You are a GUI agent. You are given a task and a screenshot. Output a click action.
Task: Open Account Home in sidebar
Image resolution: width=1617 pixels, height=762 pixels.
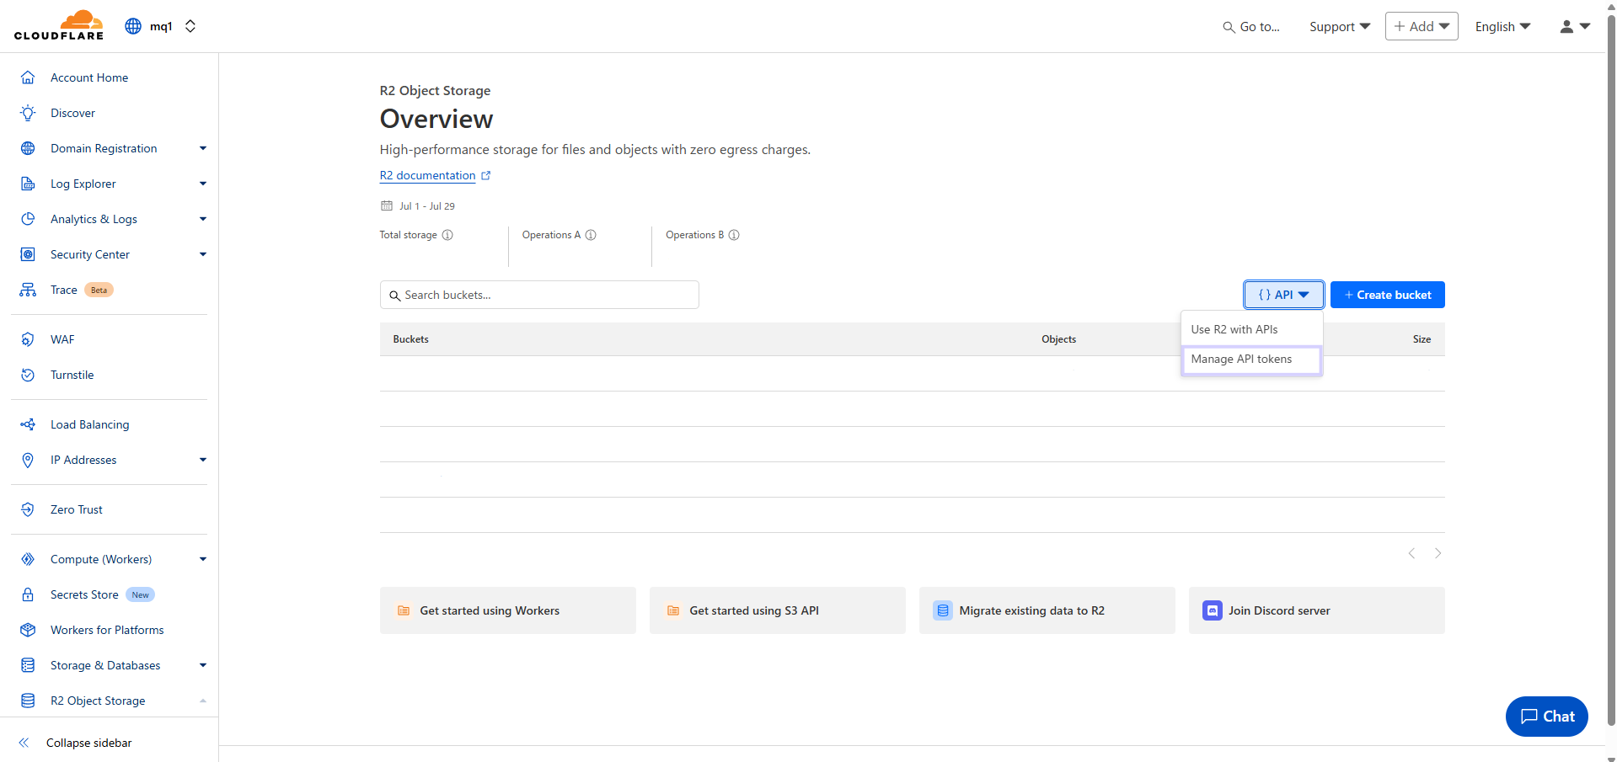tap(89, 77)
